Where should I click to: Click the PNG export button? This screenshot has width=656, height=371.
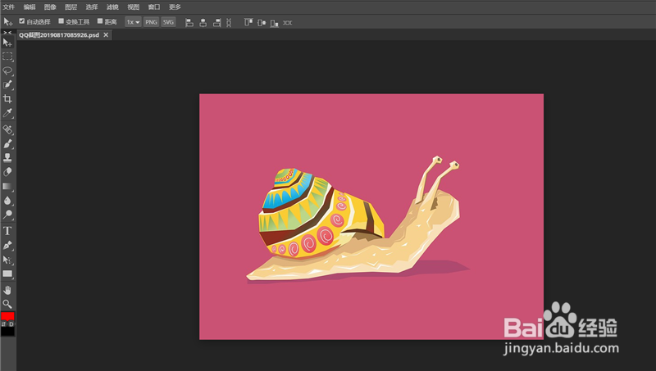(x=151, y=21)
